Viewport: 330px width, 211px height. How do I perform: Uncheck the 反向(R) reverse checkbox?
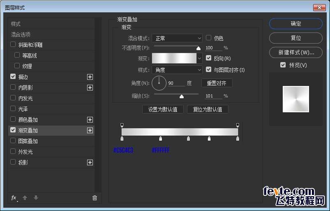coord(208,58)
